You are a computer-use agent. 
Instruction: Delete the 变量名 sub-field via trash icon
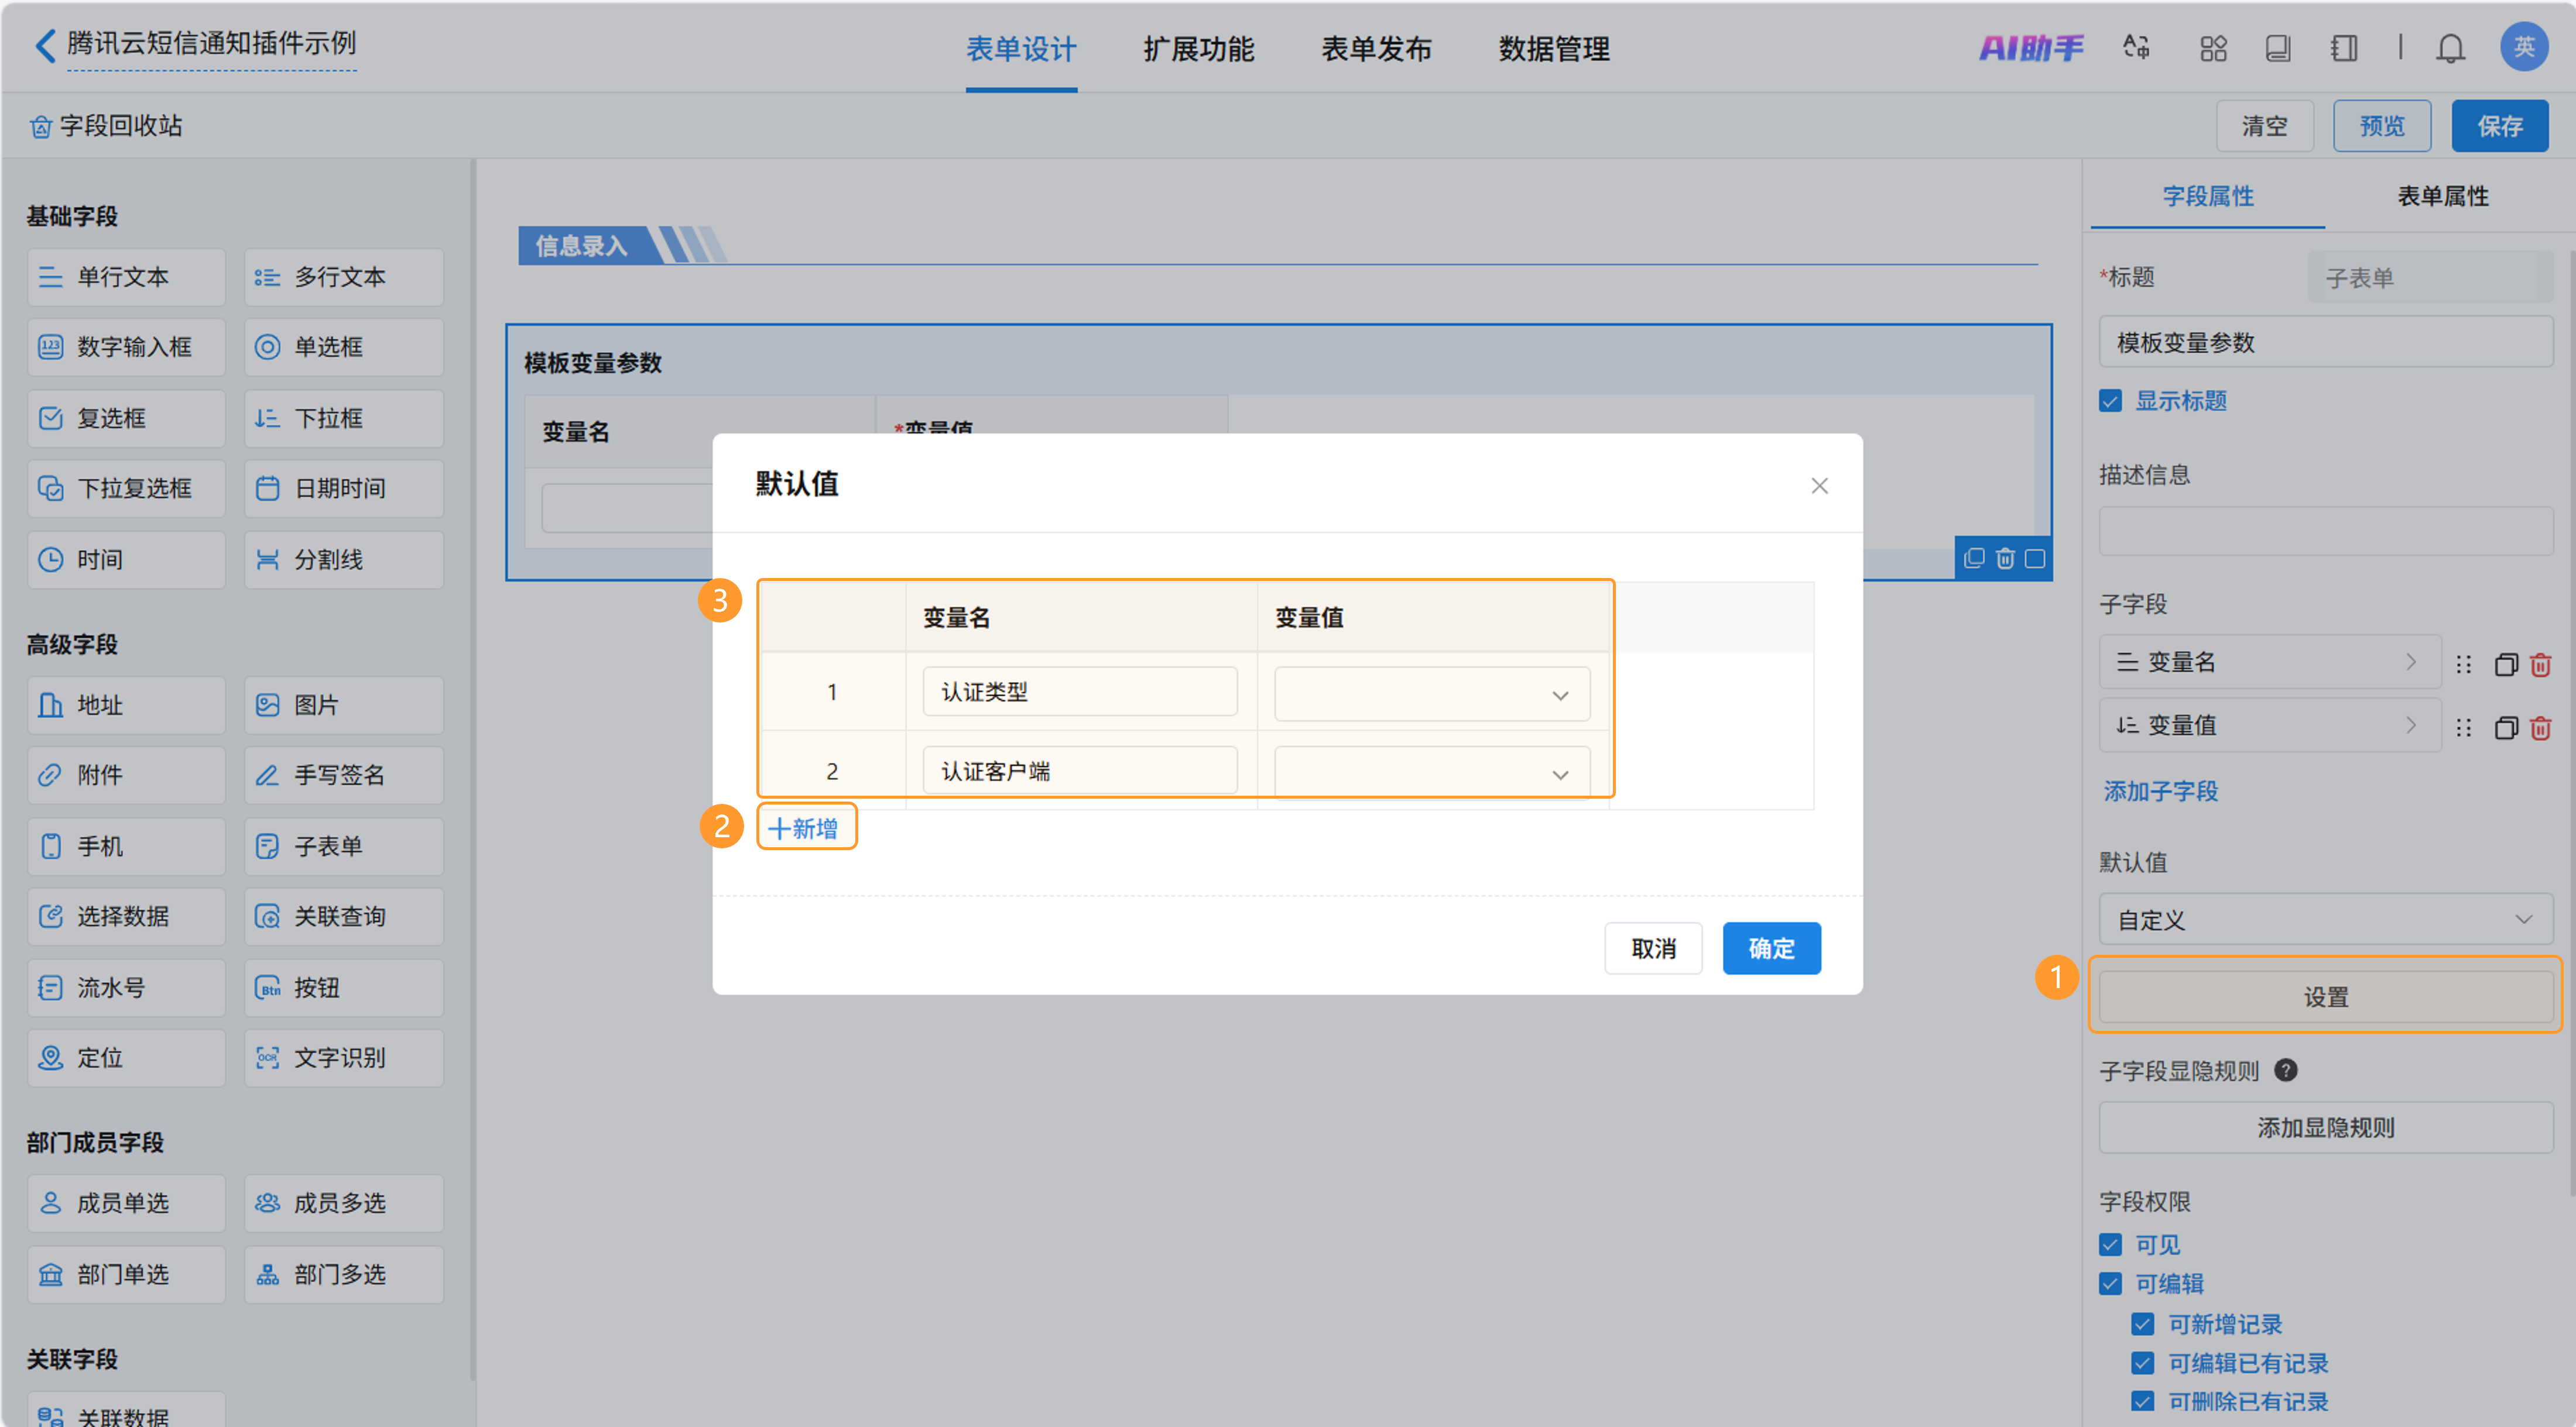(2540, 665)
